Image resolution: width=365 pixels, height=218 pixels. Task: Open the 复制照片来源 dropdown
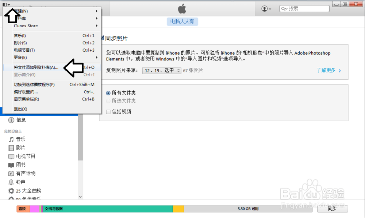click(x=162, y=70)
